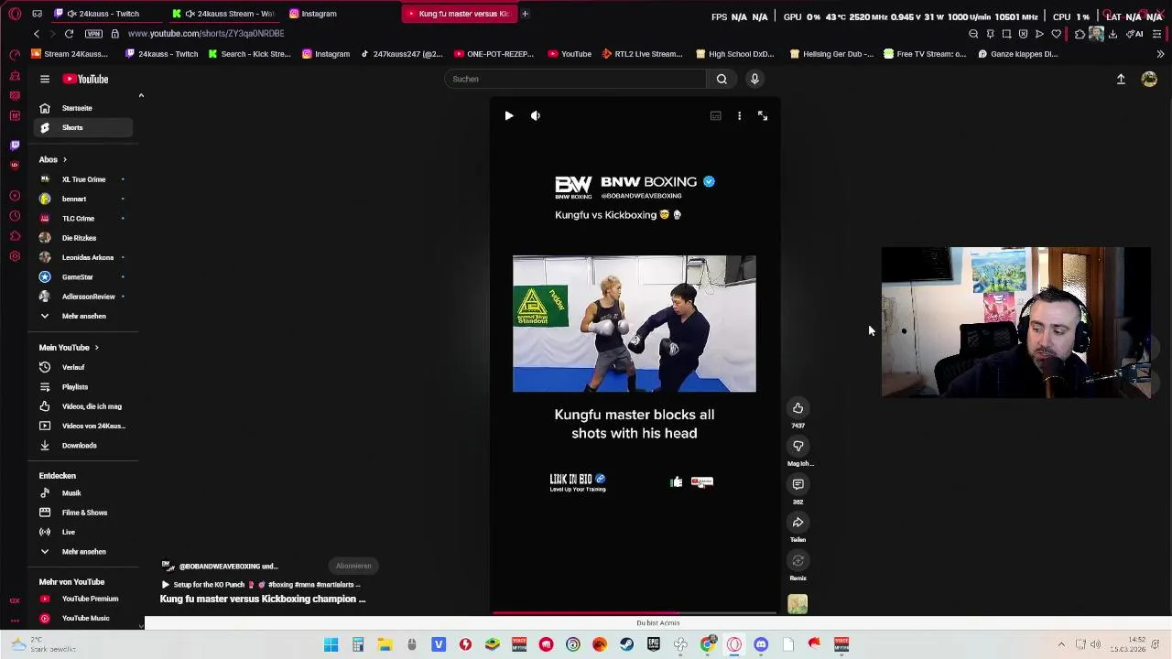Play the paused Shorts video
Image resolution: width=1172 pixels, height=659 pixels.
pyautogui.click(x=509, y=115)
